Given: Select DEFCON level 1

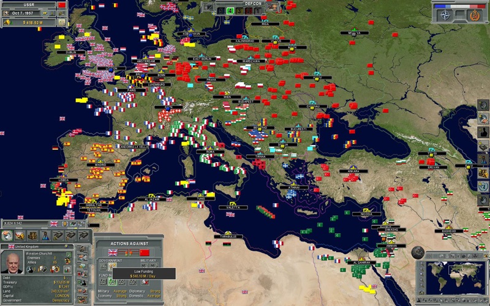Looking at the screenshot, I should (257, 11).
